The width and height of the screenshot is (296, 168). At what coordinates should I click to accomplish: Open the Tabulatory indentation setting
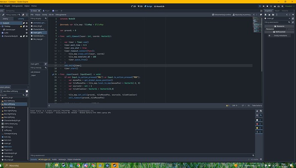click(x=257, y=105)
